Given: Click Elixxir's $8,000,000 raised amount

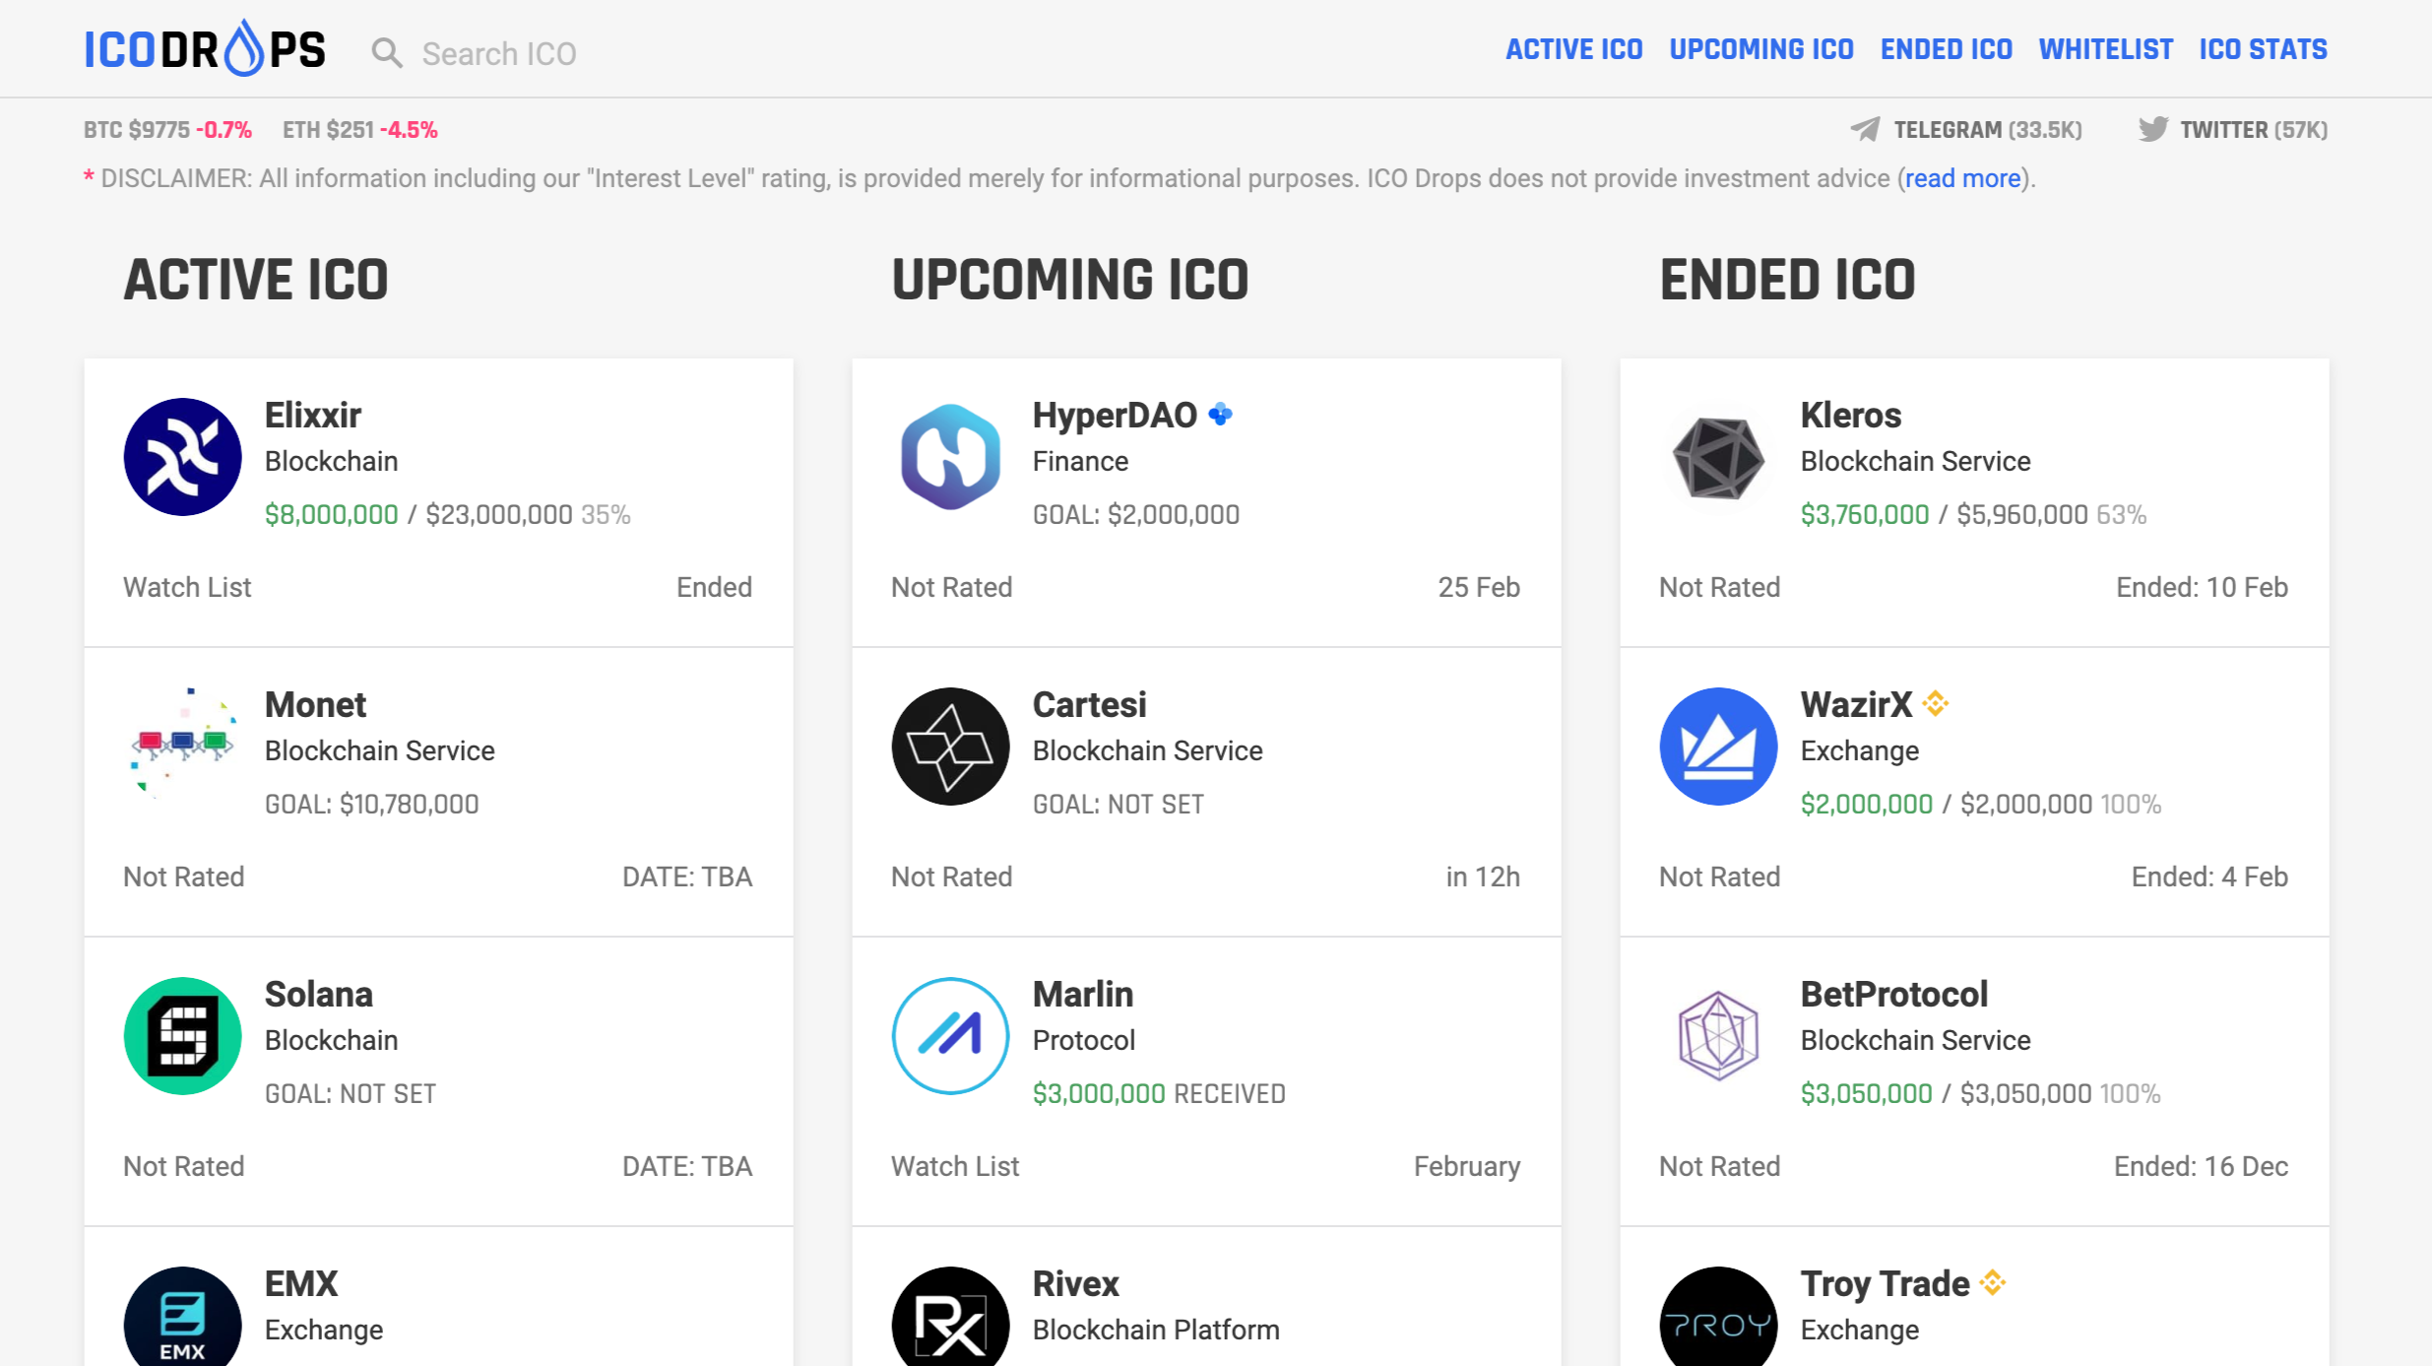Looking at the screenshot, I should 332,515.
